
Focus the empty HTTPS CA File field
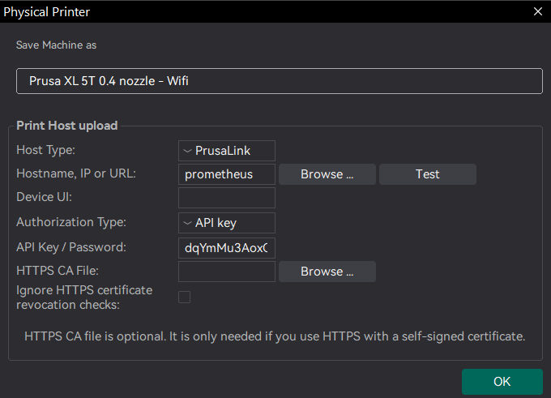227,272
